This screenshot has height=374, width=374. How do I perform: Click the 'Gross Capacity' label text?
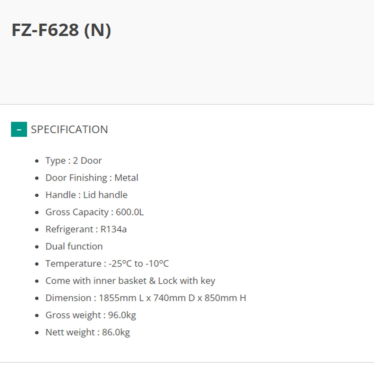click(x=77, y=212)
